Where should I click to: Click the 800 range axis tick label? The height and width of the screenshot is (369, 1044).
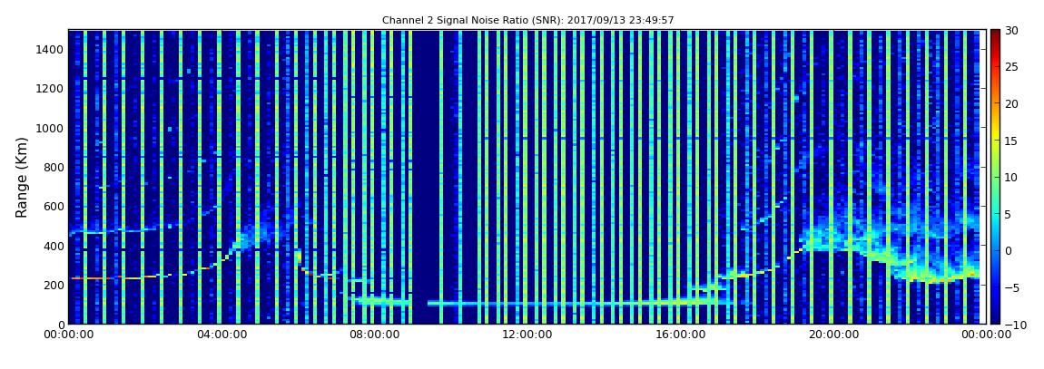[54, 167]
